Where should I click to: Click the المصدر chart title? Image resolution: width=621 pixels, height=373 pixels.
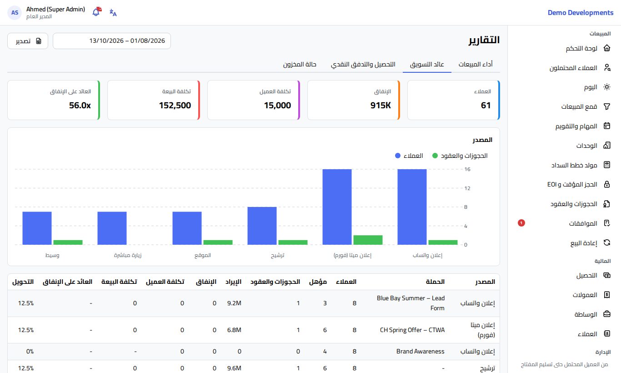coord(482,140)
